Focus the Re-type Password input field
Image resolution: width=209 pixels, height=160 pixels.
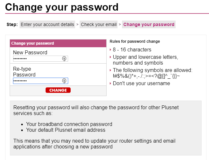point(37,81)
